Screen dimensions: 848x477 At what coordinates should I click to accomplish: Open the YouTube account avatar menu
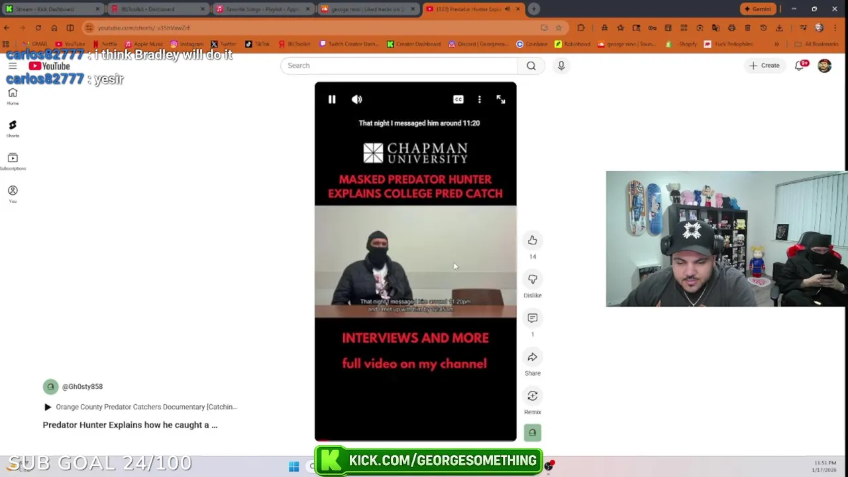click(824, 66)
